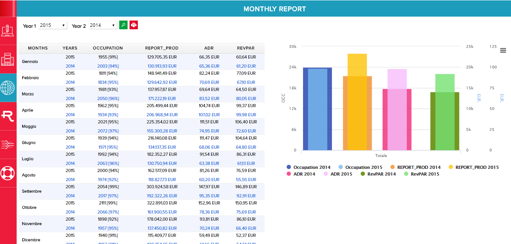Click the Febbraio month row label
Screen dimensions: 511x244
(31, 78)
